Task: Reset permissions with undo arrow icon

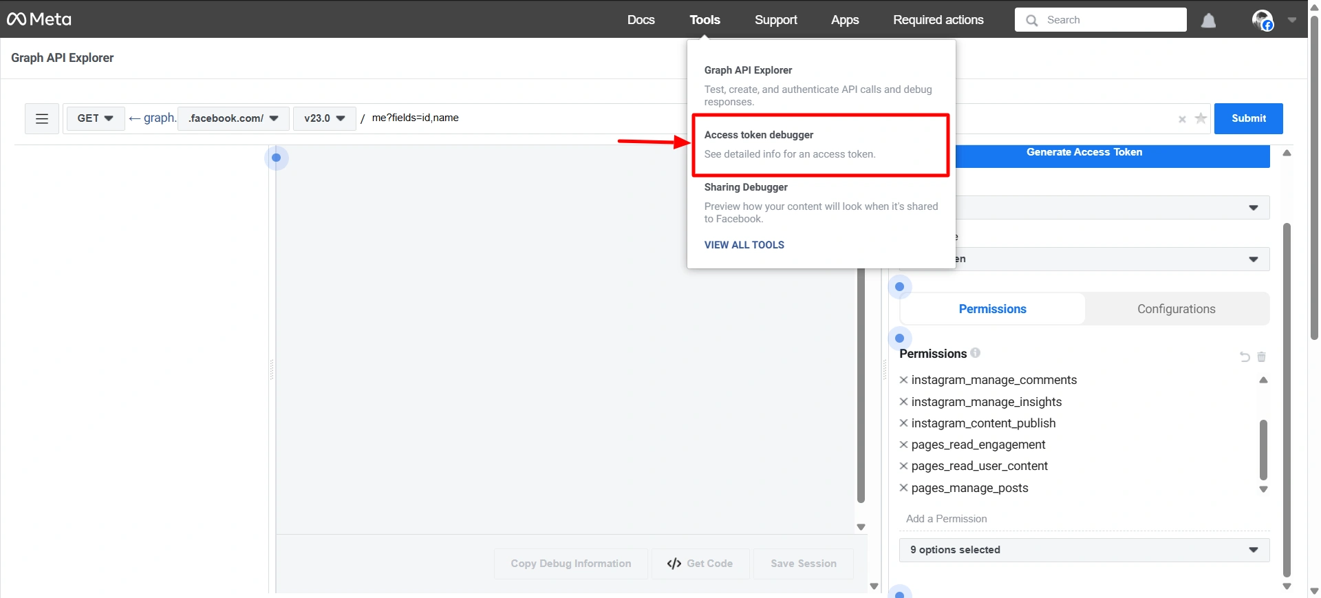Action: tap(1245, 356)
